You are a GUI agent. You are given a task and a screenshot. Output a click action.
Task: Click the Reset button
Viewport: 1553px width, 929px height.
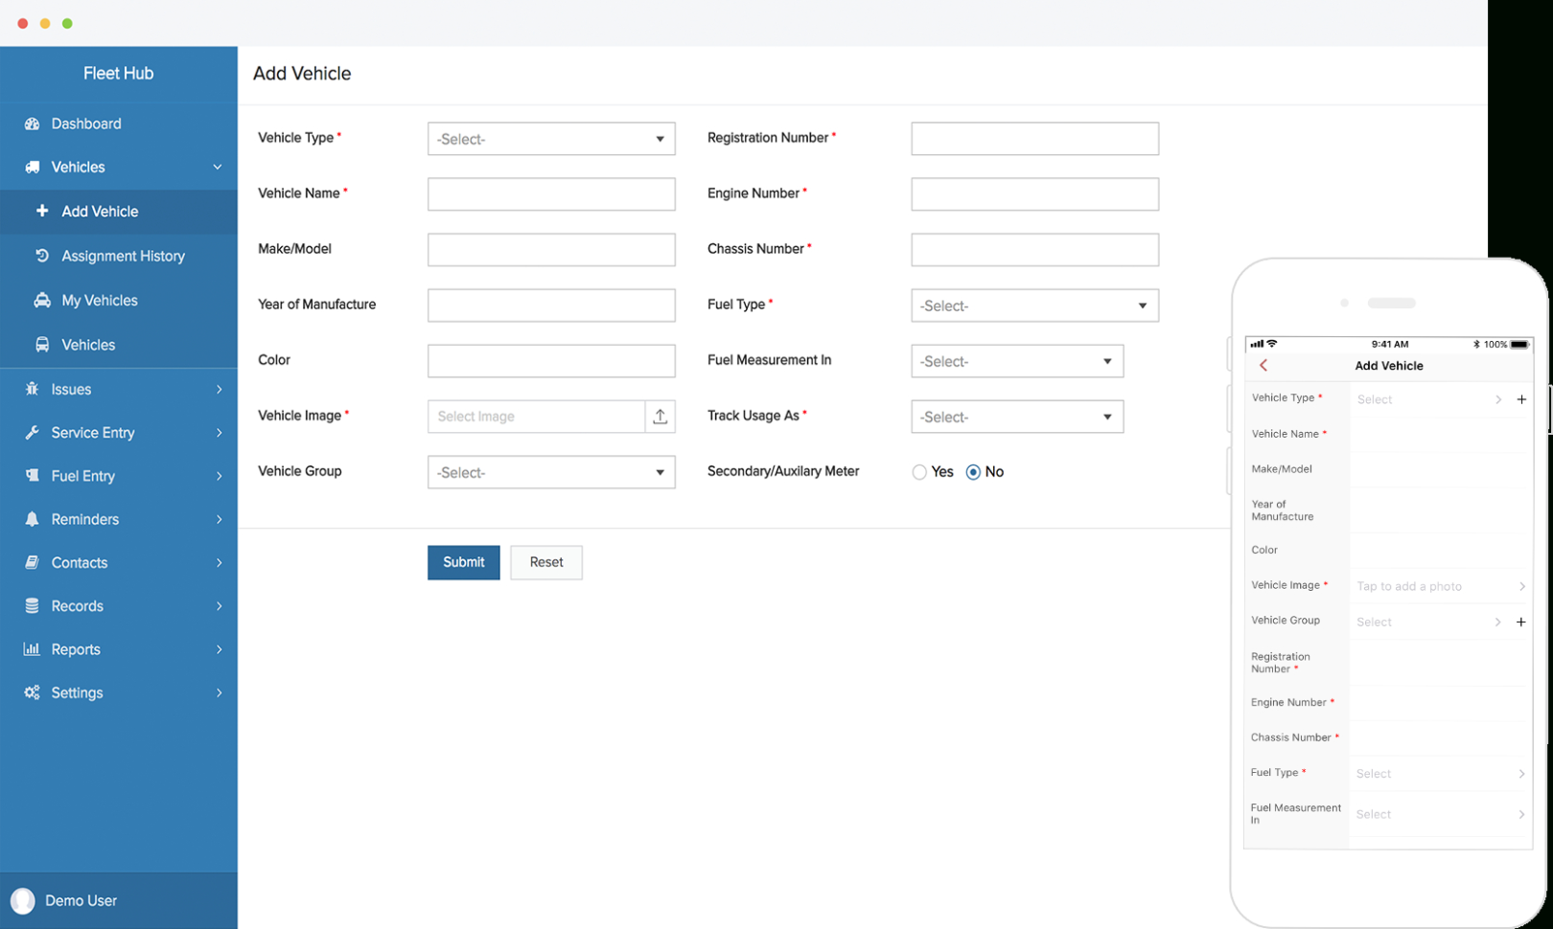545,562
